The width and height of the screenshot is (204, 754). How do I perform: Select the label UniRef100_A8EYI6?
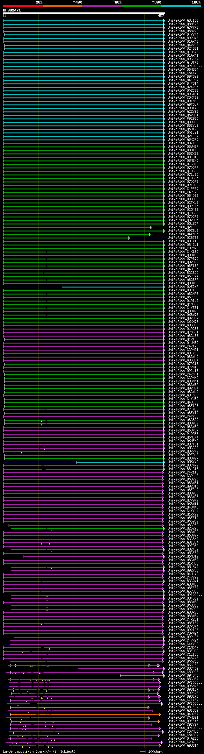coord(183,241)
